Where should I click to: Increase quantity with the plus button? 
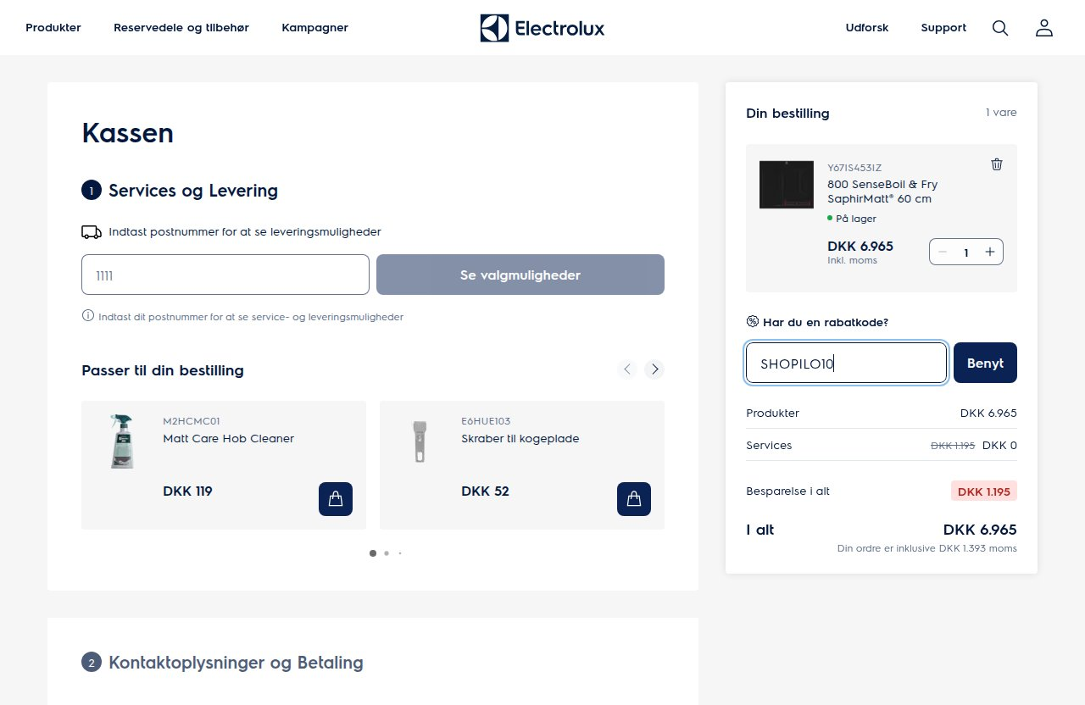click(x=989, y=253)
